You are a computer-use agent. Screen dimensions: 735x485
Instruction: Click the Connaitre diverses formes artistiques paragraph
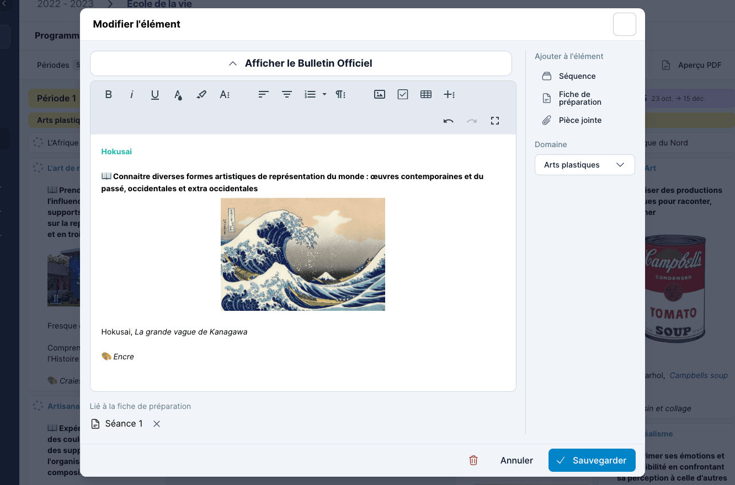pos(292,182)
